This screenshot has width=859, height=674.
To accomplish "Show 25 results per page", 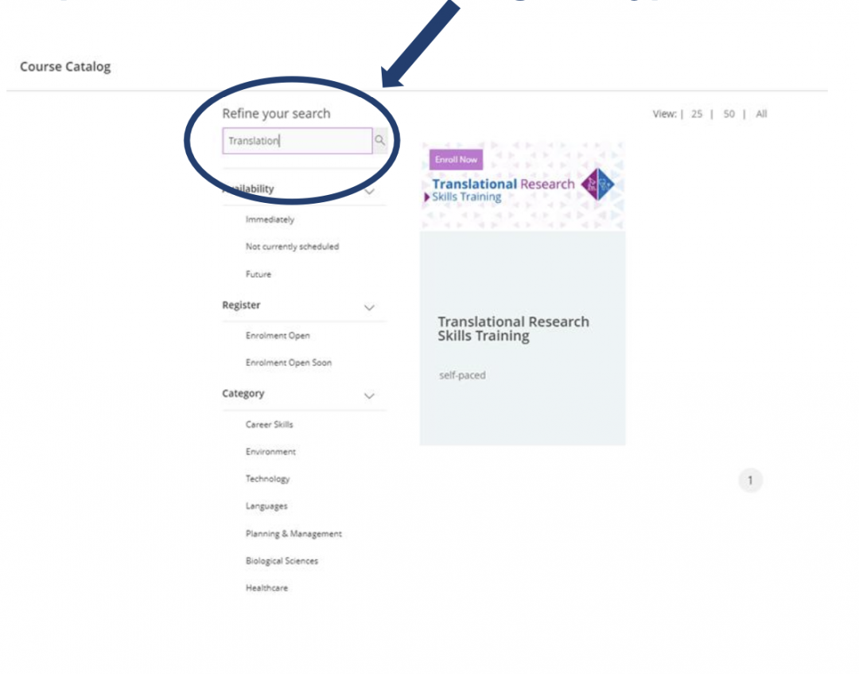I will tap(696, 115).
